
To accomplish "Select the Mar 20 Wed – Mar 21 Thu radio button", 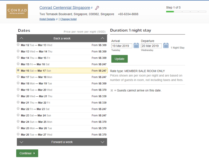I will (x=18, y=96).
